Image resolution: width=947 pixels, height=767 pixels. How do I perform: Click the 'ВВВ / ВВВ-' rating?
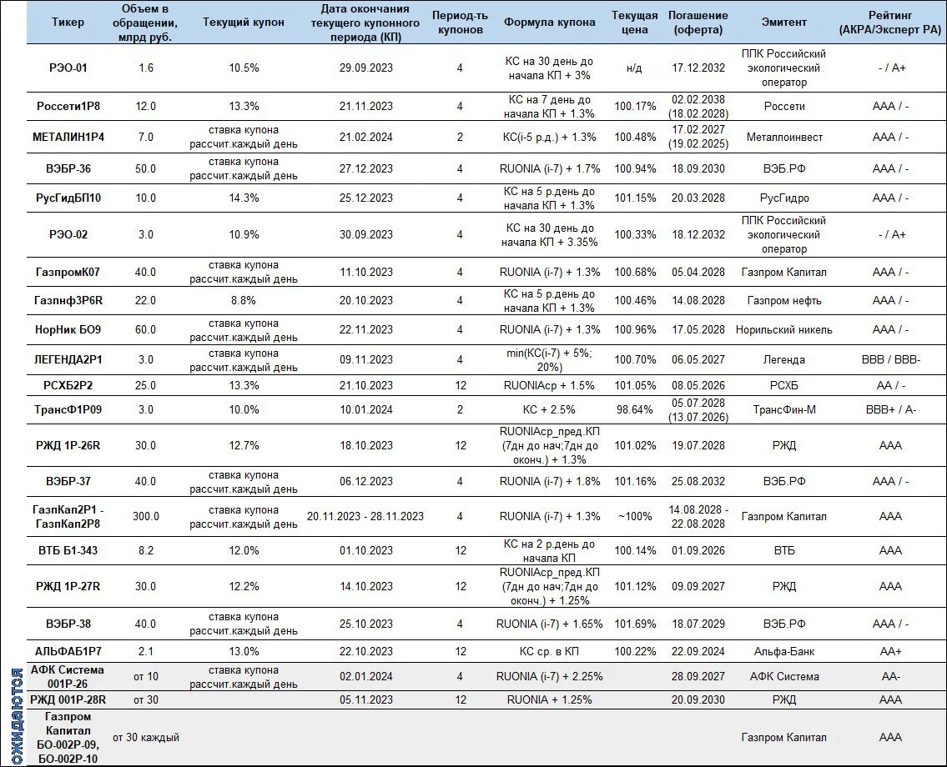891,359
